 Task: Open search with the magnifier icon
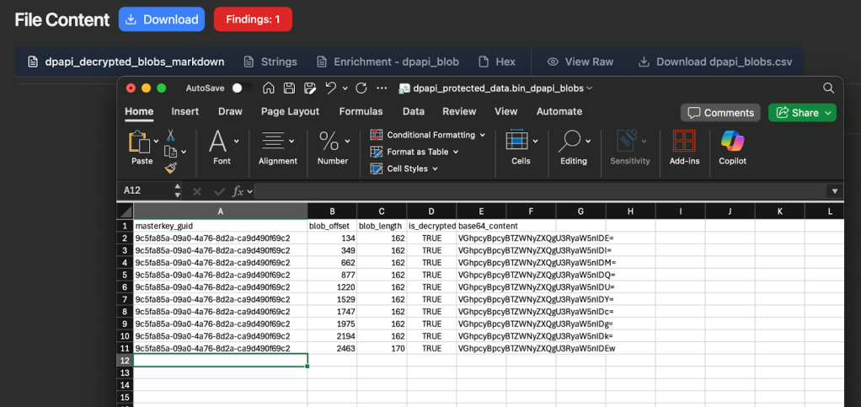[827, 88]
